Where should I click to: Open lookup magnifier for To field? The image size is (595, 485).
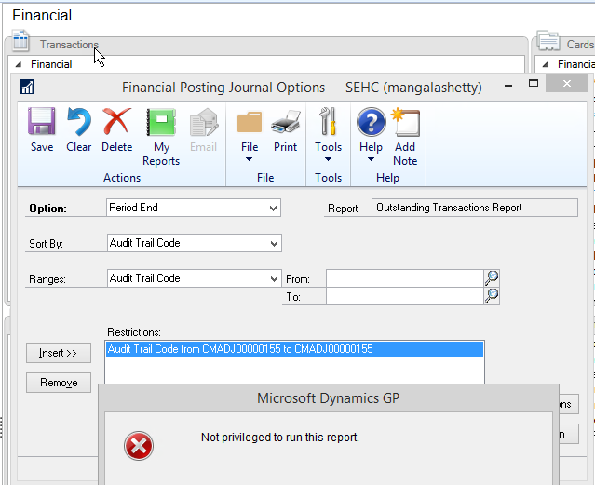coord(492,296)
